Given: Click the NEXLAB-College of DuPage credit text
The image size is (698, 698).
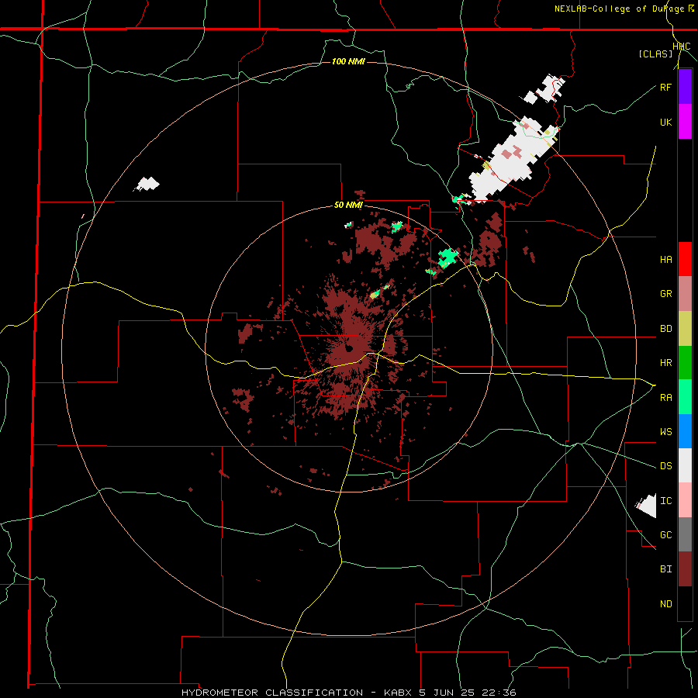Looking at the screenshot, I should pos(619,9).
